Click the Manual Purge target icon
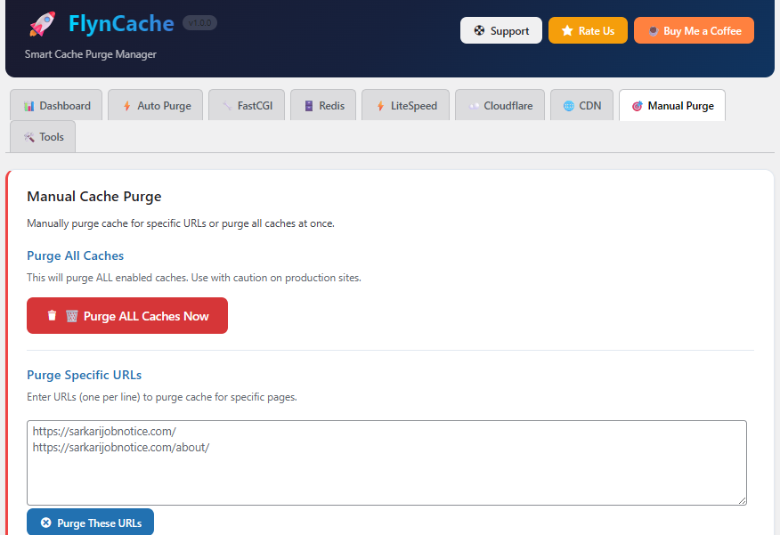This screenshot has height=535, width=780. (638, 106)
